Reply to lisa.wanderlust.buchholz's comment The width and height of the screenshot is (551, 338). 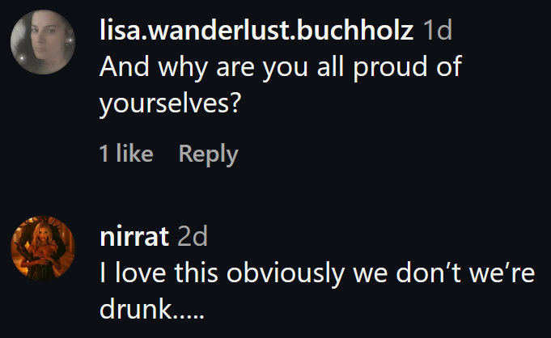click(x=208, y=154)
